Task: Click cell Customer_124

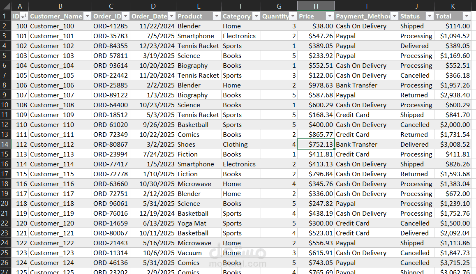Action: [x=60, y=263]
